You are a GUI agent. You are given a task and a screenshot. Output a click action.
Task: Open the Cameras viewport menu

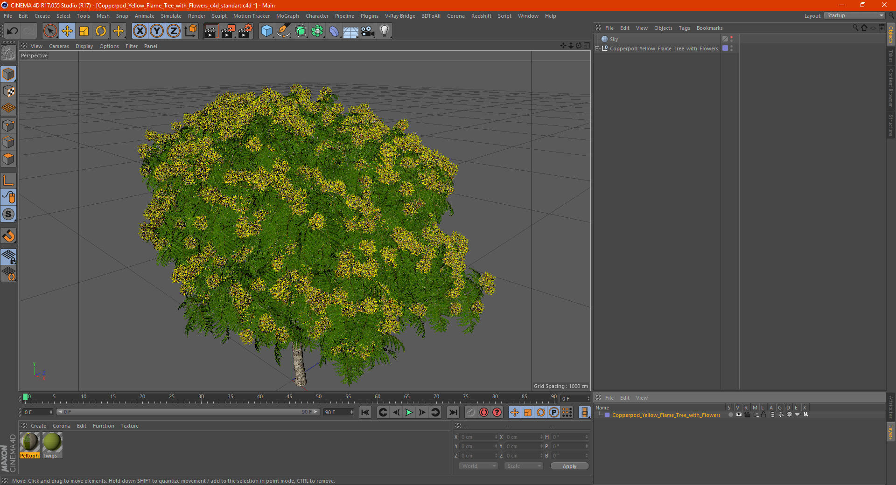(59, 46)
